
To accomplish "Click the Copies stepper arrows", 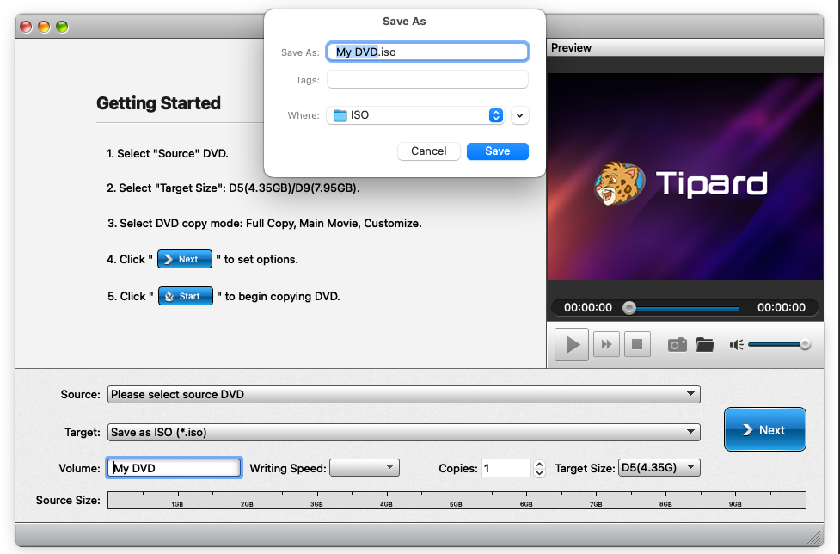I will pos(539,468).
